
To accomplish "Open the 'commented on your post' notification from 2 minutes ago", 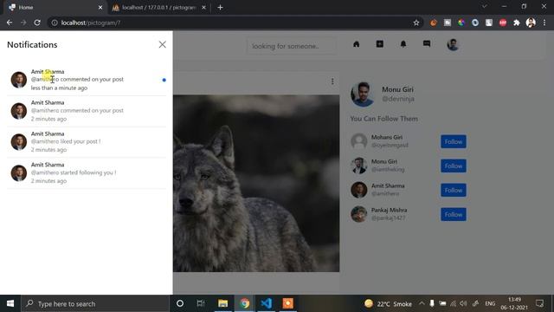I will tap(87, 111).
